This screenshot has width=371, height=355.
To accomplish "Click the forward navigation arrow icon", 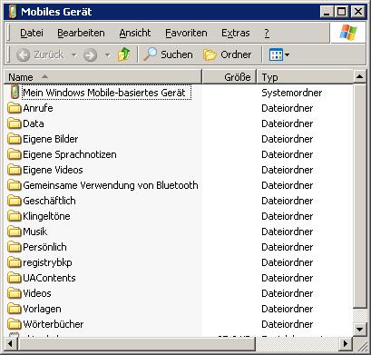I will (x=90, y=55).
